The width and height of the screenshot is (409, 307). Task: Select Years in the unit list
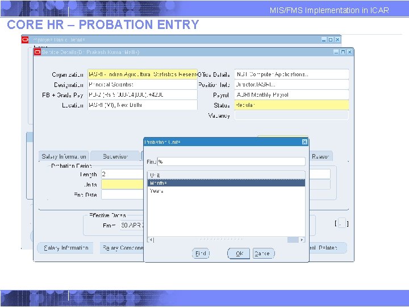point(226,191)
